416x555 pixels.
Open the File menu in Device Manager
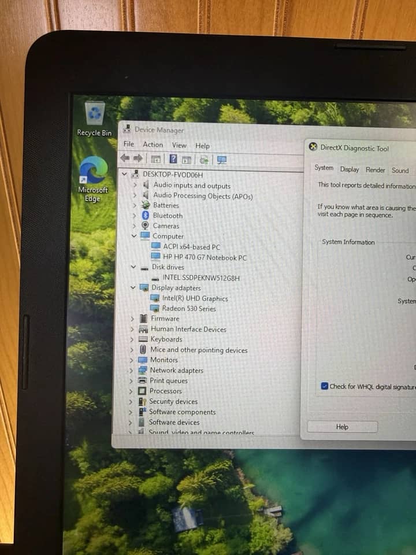(129, 144)
